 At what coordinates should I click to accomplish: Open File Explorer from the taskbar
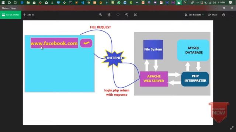(28, 3)
